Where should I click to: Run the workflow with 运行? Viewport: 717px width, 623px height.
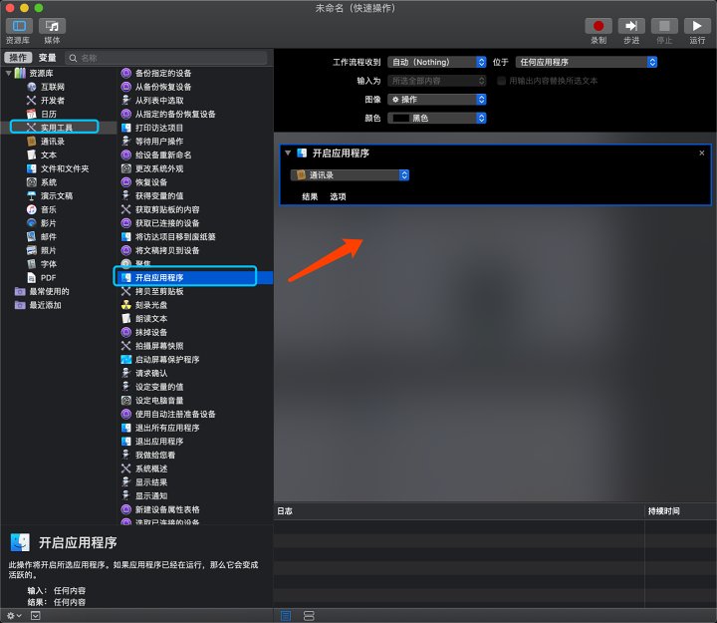697,26
